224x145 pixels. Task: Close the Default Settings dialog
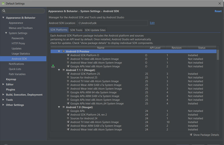[x=220, y=3]
